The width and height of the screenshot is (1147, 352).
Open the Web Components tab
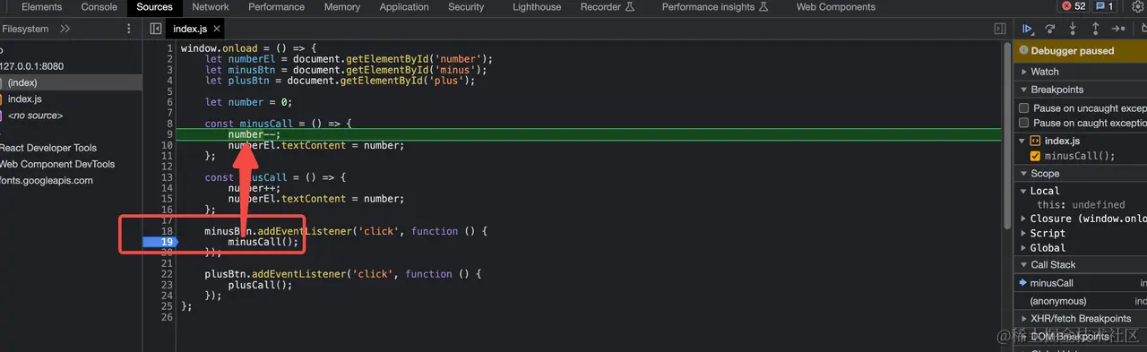(x=836, y=7)
